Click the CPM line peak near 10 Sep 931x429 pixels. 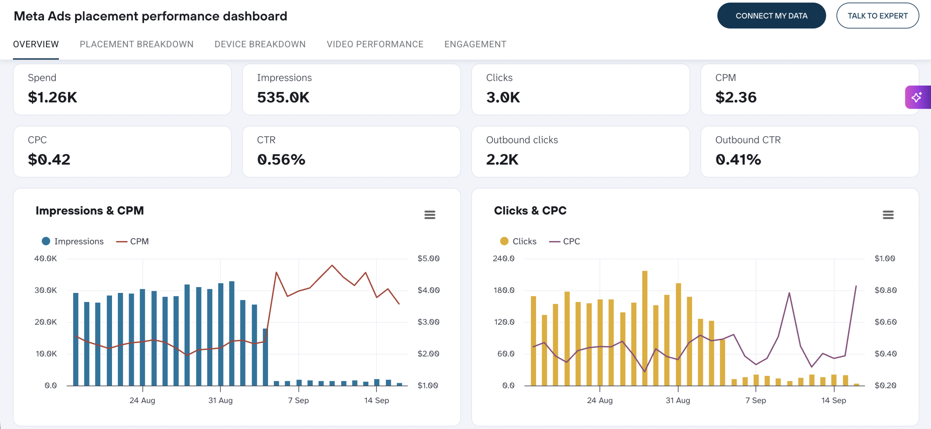[332, 265]
